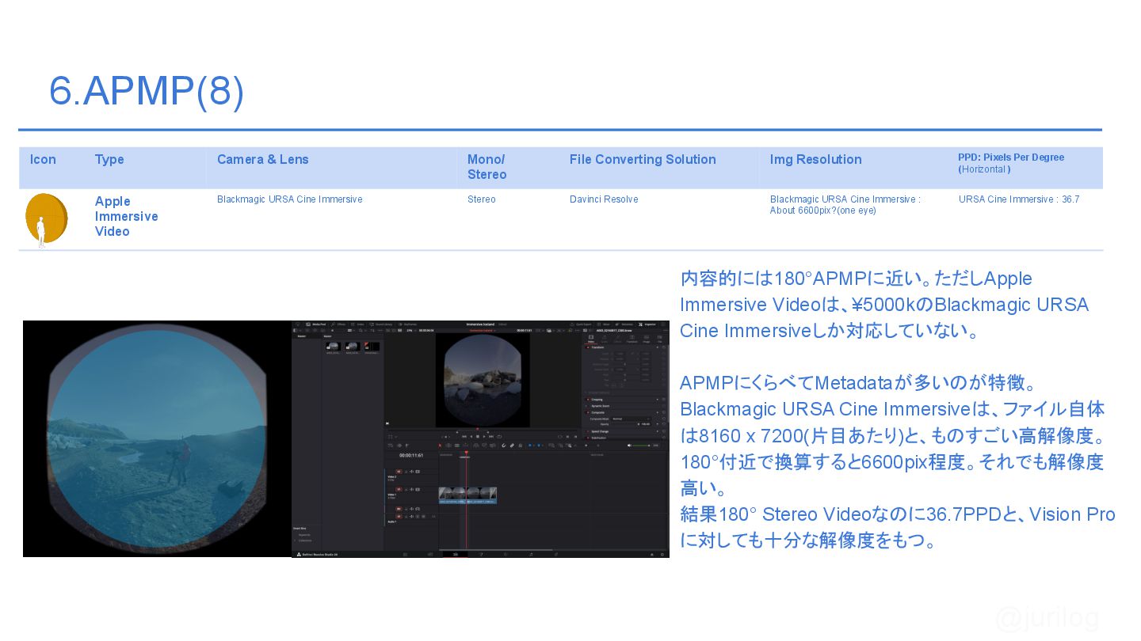Open the viewer zoom percentage dropdown

410,331
